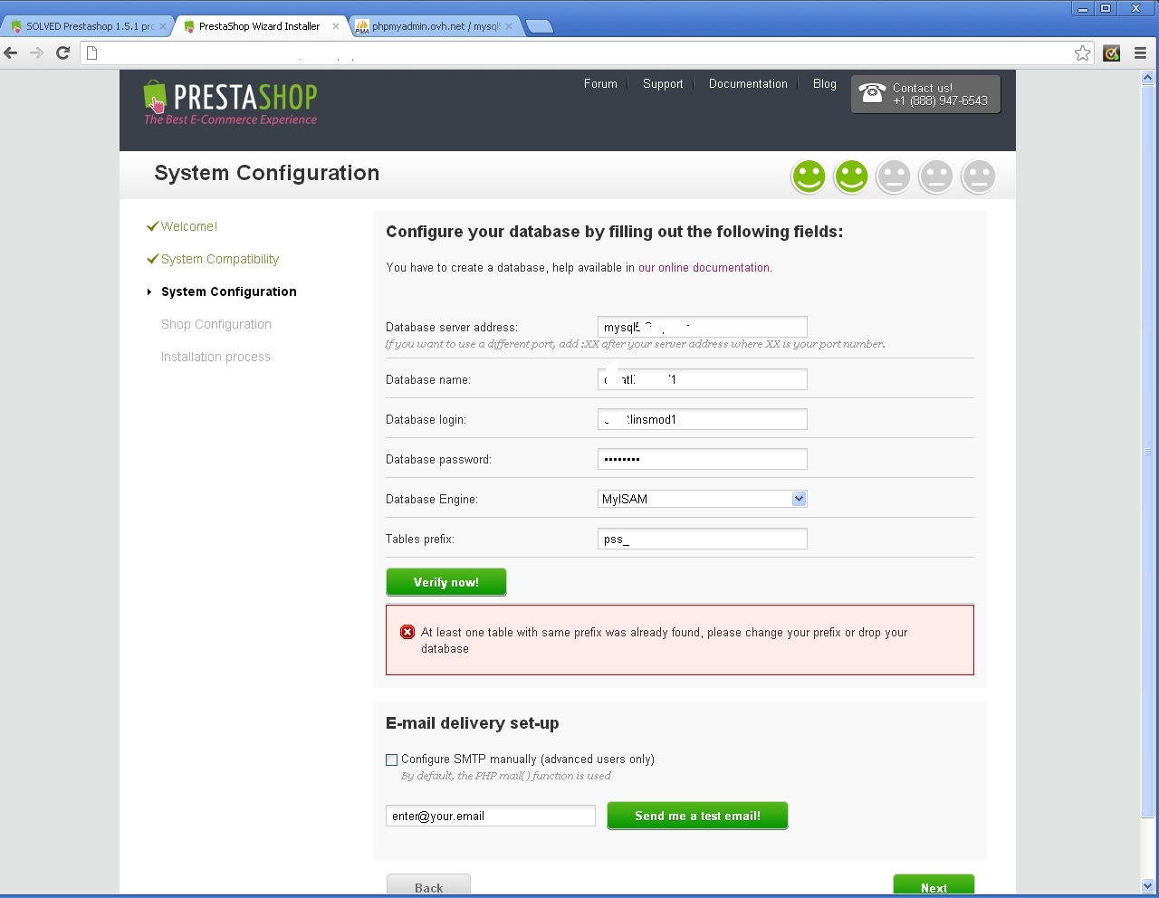Click the Contact us! phone box
1159x898 pixels.
pyautogui.click(x=925, y=94)
